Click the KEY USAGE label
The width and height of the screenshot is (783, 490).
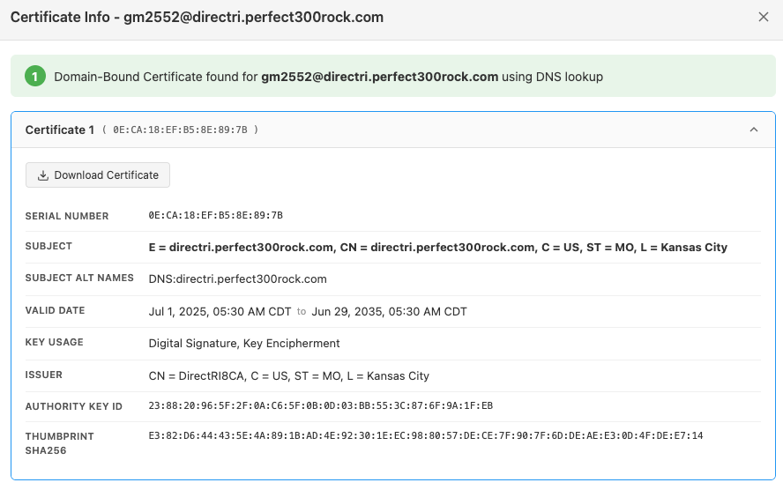click(55, 342)
